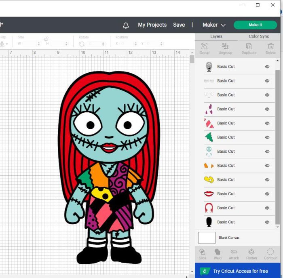
Task: Click the canvas scroll-right arrow
Action: 186,277
